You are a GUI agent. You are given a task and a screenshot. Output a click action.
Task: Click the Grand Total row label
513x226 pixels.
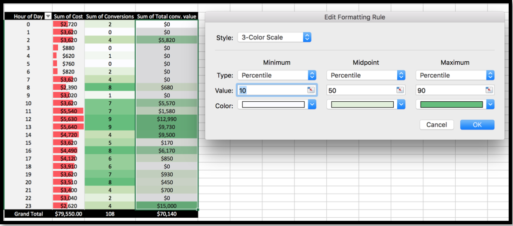(x=28, y=214)
